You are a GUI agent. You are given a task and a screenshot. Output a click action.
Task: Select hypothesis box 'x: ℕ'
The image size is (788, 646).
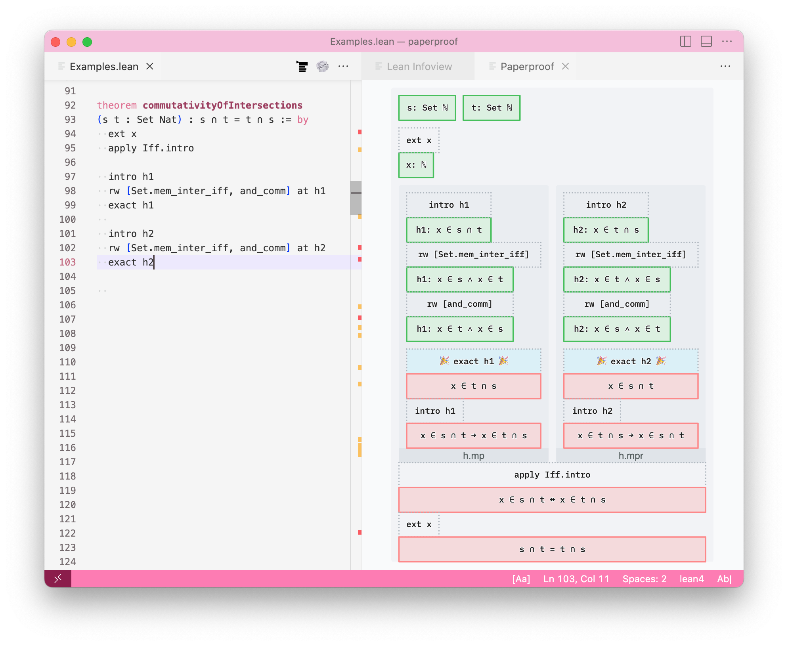click(x=416, y=165)
